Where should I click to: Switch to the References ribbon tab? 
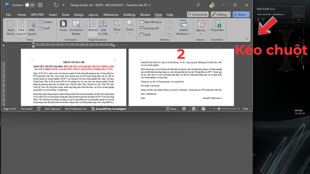[x=111, y=15]
